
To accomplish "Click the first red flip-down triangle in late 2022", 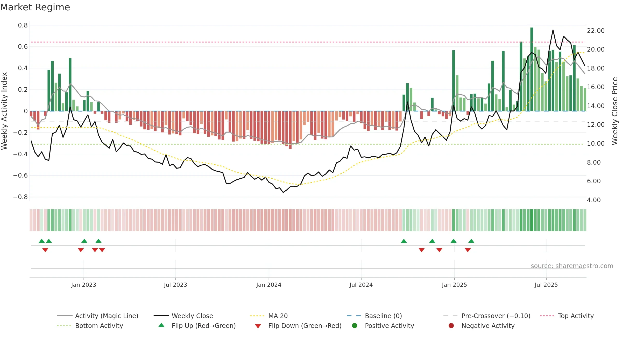I will point(45,250).
